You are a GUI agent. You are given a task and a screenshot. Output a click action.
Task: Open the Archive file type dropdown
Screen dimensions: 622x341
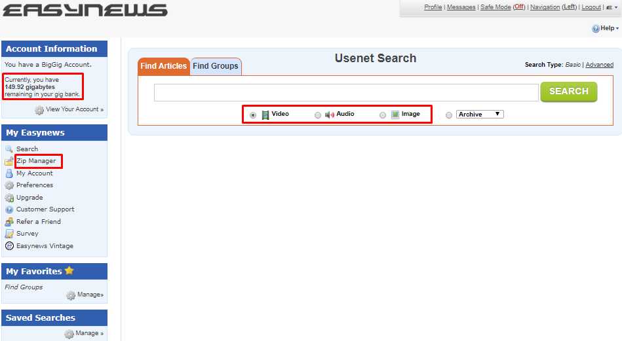tap(480, 114)
